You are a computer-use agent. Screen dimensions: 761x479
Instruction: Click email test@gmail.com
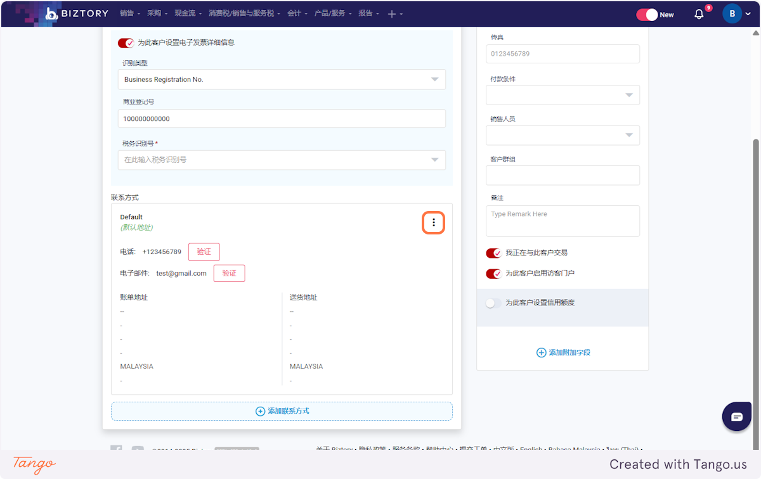181,273
